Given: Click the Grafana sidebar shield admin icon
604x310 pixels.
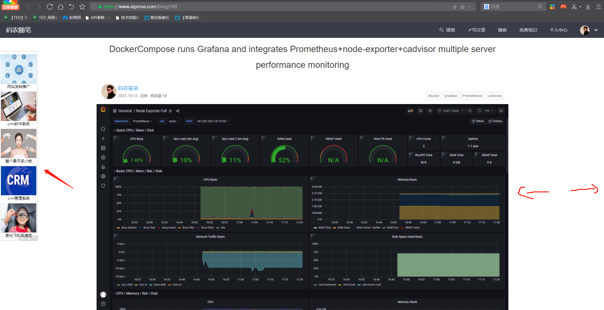Looking at the screenshot, I should [103, 186].
